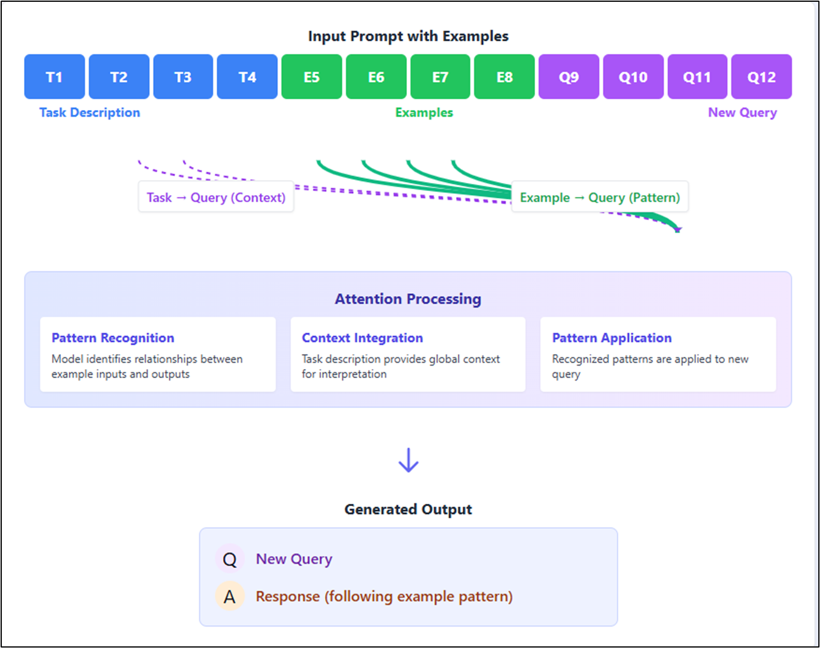
Task: Click the green E5 example token
Action: 312,77
